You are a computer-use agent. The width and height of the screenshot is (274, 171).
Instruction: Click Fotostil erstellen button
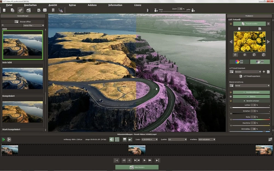[x=249, y=24]
